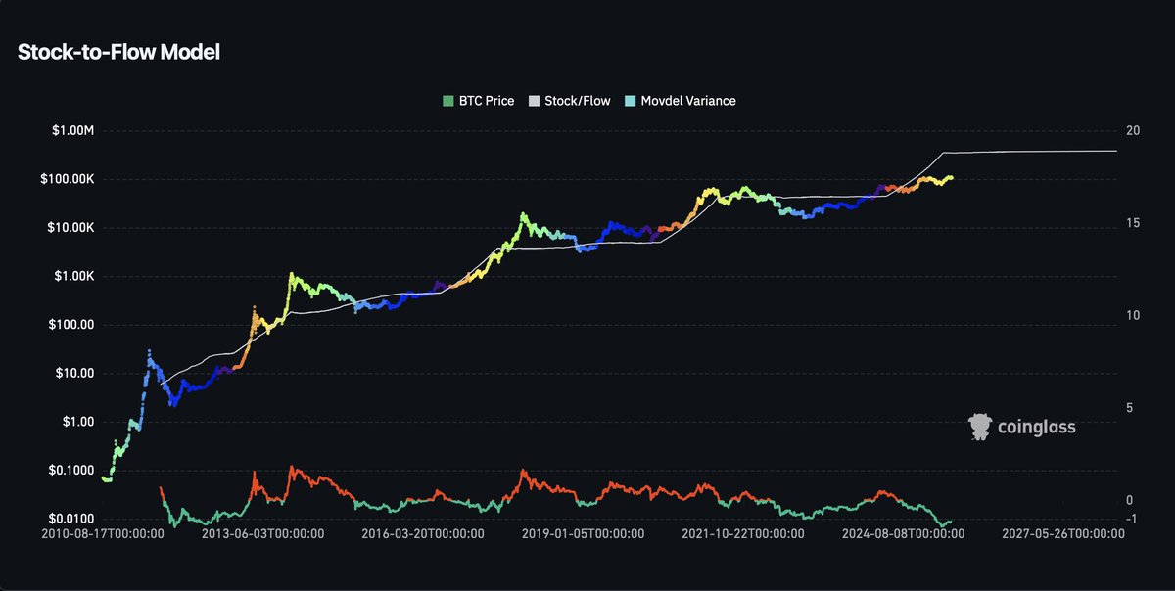The height and width of the screenshot is (591, 1175).
Task: Click the 2016-03-20 date axis label
Action: (424, 534)
